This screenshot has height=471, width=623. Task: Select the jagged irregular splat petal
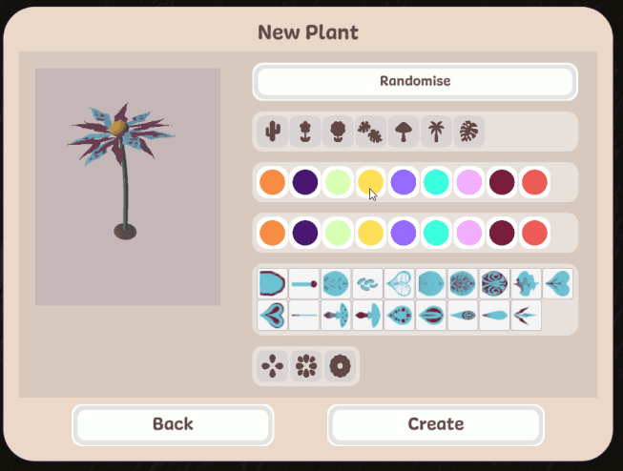pyautogui.click(x=526, y=283)
